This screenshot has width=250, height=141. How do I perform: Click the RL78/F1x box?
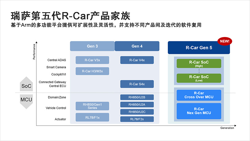pos(92,117)
